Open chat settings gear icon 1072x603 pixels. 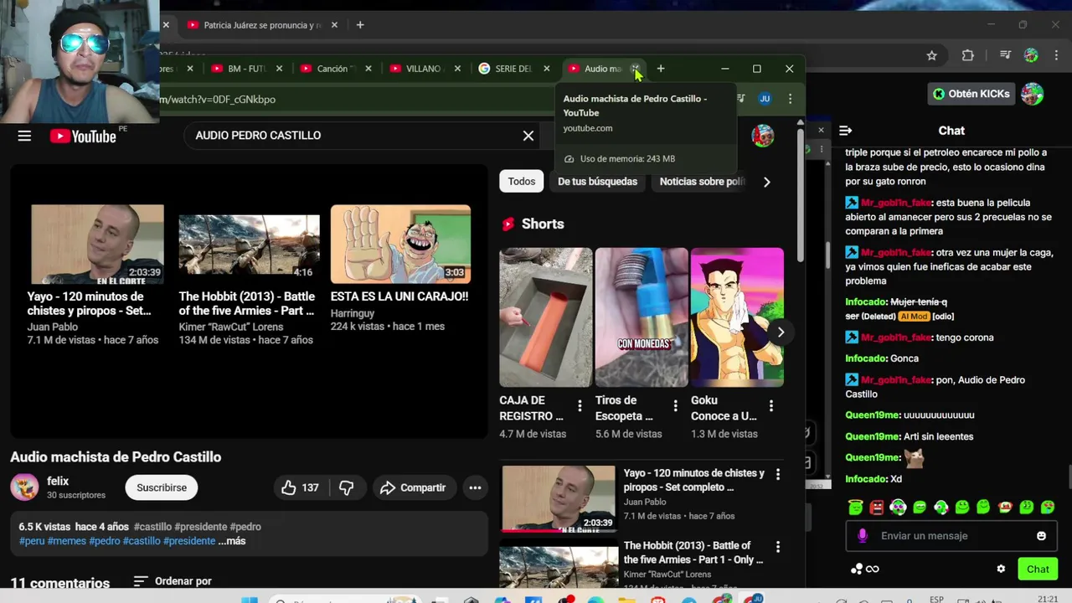point(1001,569)
